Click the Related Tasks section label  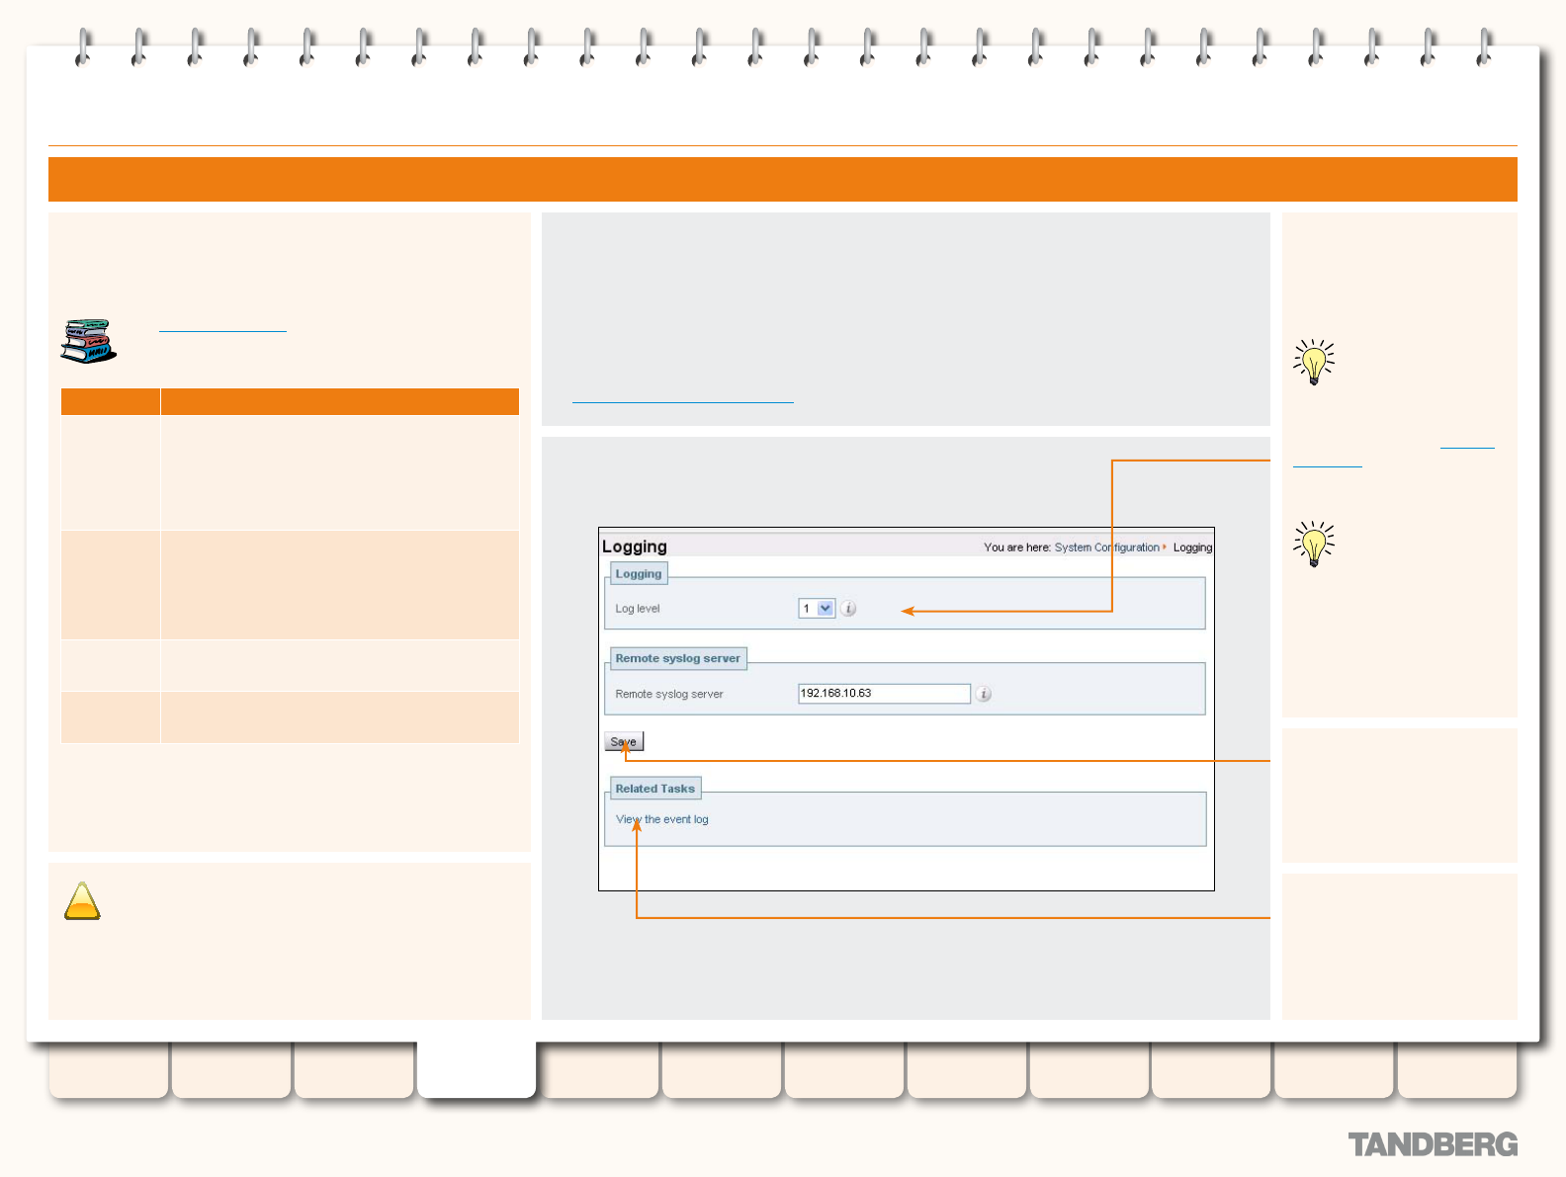[x=655, y=789]
